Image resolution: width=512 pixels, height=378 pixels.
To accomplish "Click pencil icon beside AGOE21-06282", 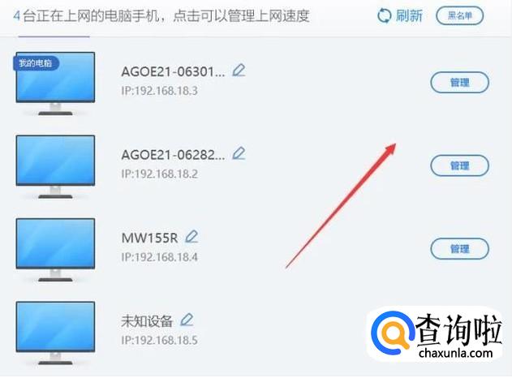I will [x=239, y=153].
